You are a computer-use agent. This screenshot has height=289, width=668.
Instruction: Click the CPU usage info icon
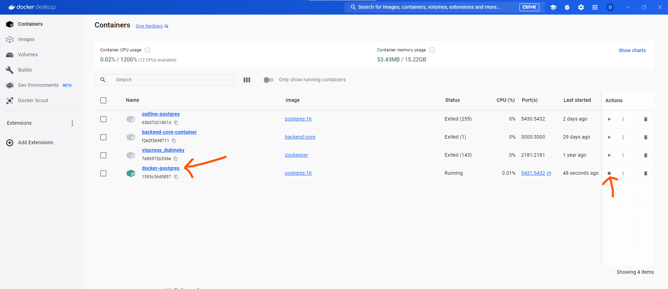pyautogui.click(x=148, y=50)
